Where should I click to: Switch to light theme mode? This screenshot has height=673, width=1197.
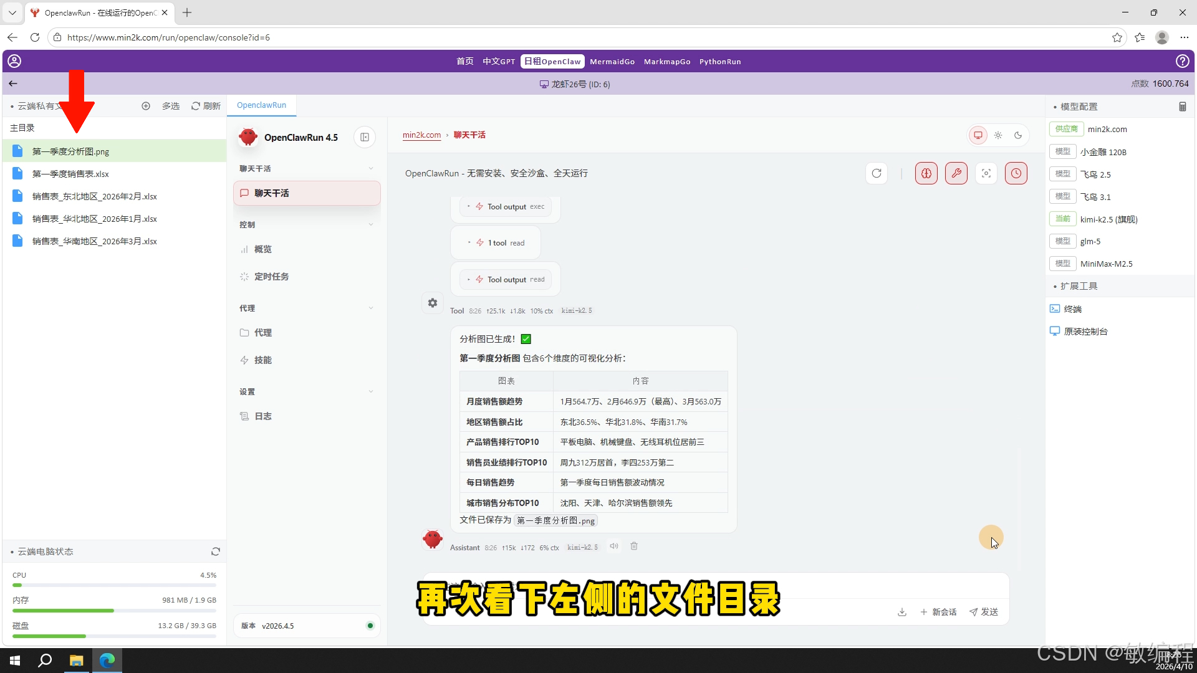click(x=997, y=135)
